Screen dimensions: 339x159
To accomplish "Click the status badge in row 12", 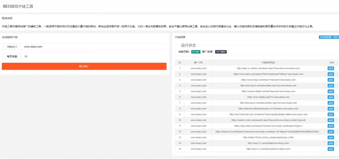I will coord(331,132).
